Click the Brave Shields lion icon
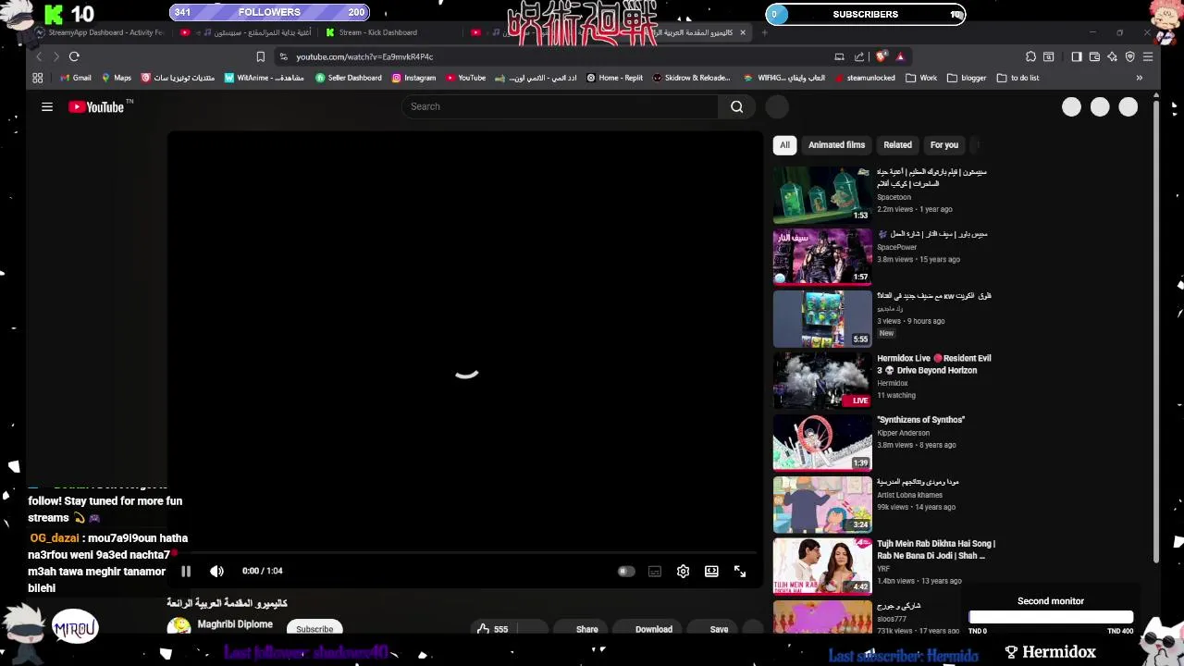The width and height of the screenshot is (1184, 666). click(x=882, y=56)
